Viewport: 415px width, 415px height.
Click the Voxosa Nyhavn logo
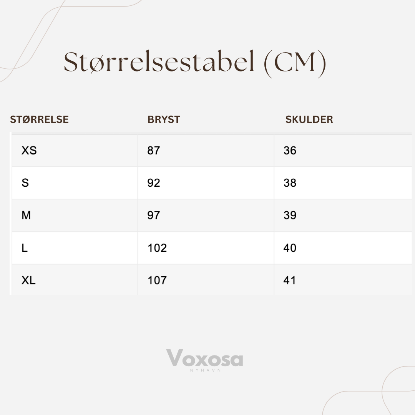204,360
